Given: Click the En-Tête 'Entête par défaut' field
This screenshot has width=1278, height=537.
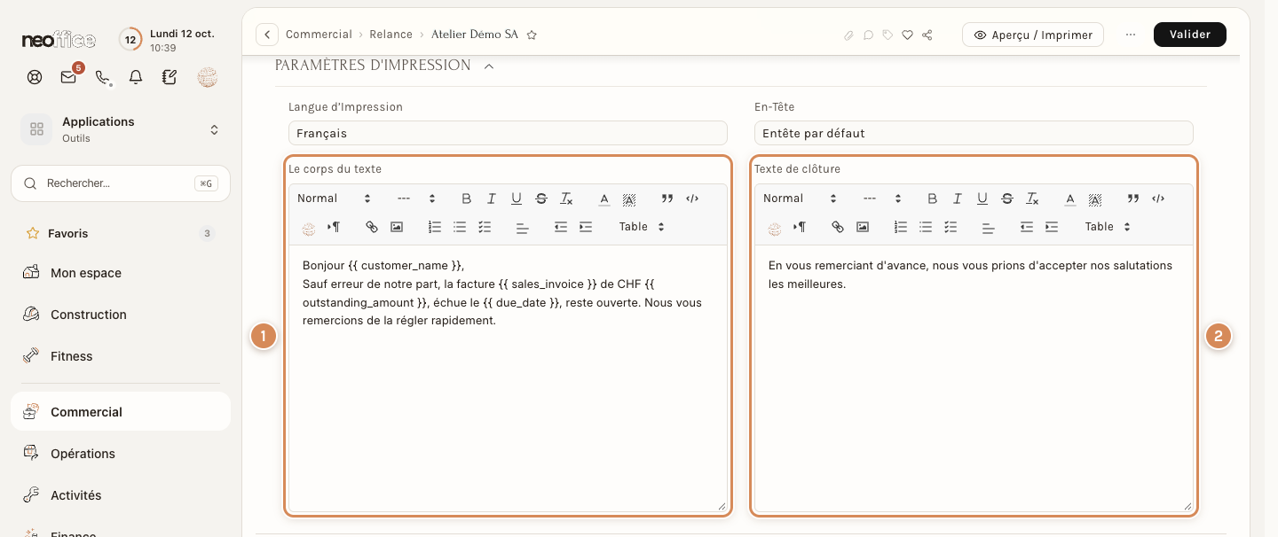Looking at the screenshot, I should (974, 133).
